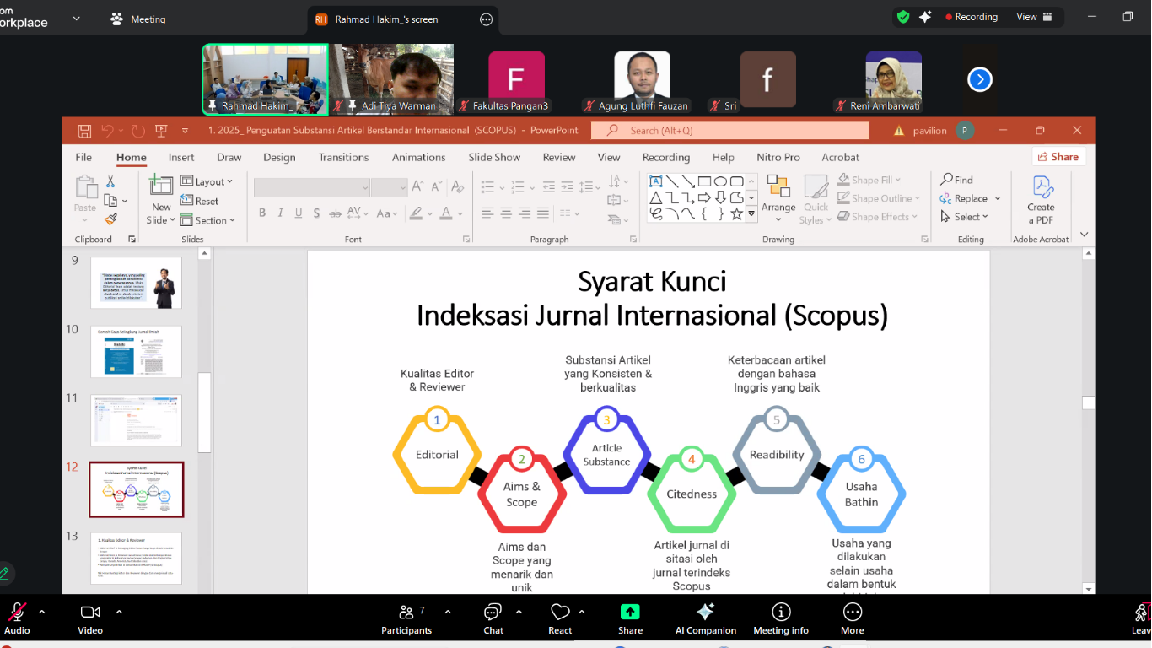This screenshot has width=1152, height=648.
Task: Turn on camera with the Video button
Action: coord(90,618)
